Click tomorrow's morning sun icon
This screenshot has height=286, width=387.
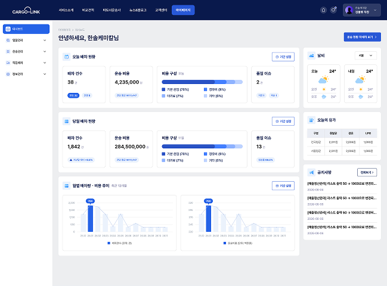tap(361, 89)
